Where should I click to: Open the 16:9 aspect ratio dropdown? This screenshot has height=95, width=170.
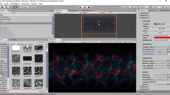point(71,42)
